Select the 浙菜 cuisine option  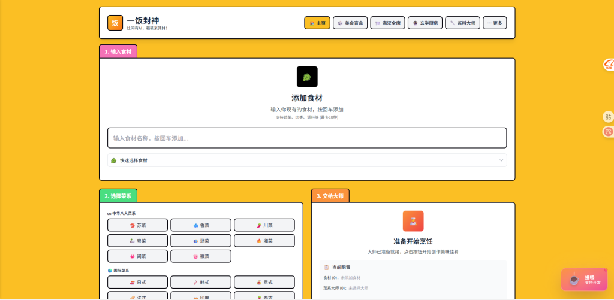201,241
